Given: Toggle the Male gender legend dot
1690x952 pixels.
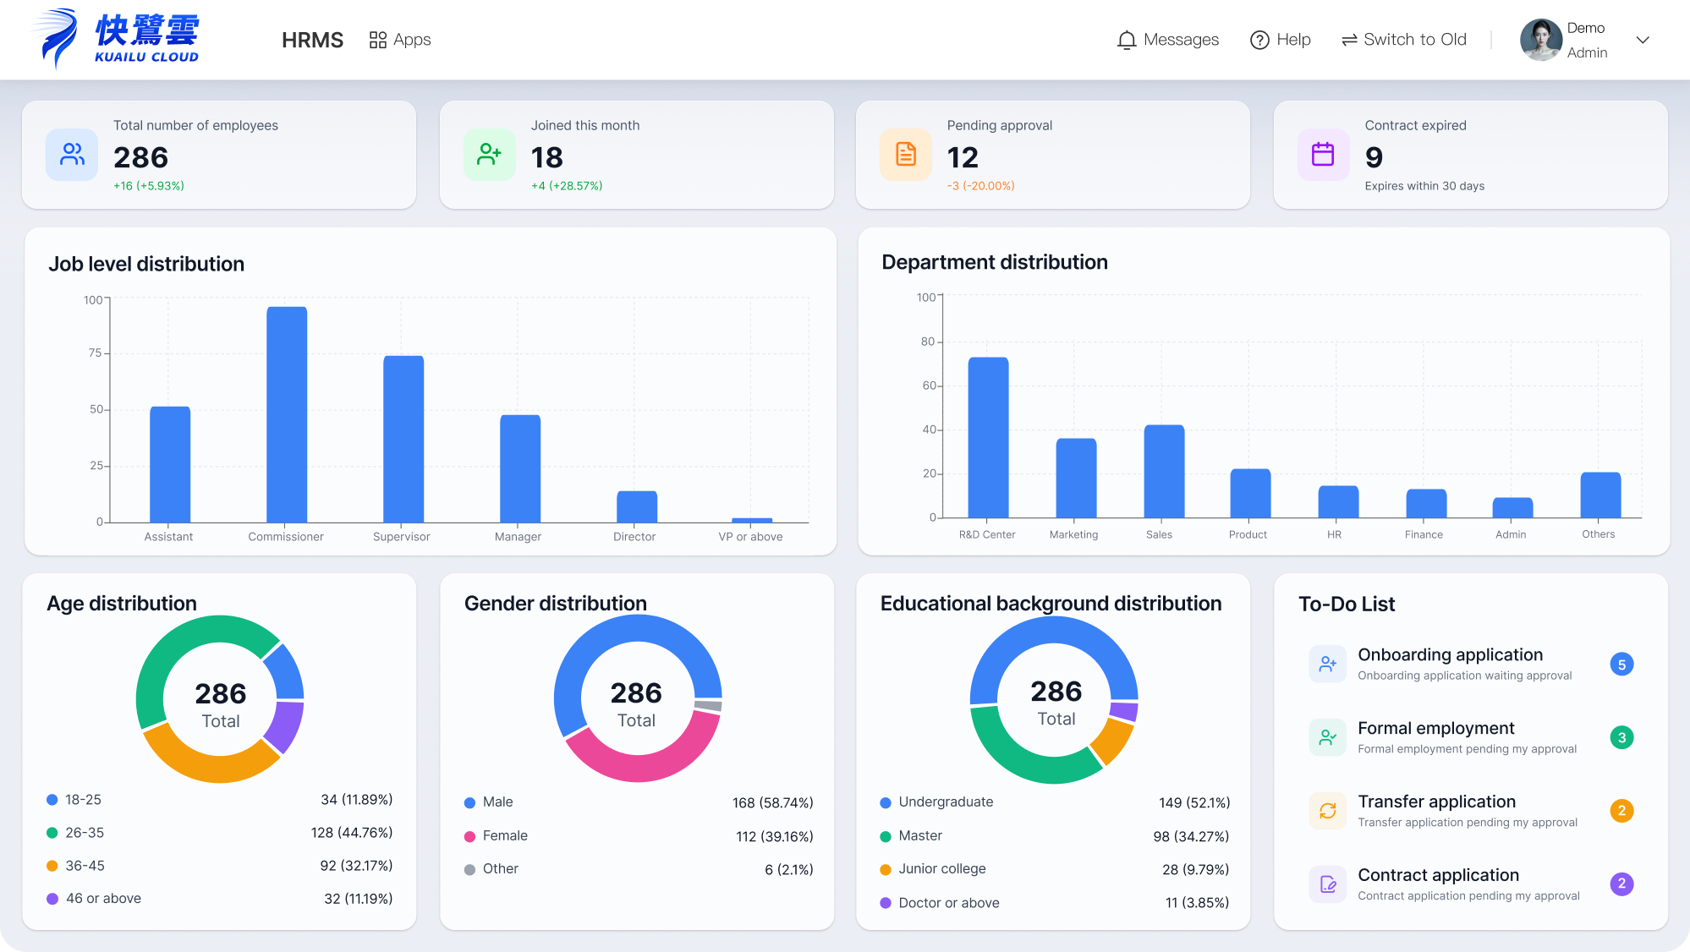Looking at the screenshot, I should tap(469, 802).
